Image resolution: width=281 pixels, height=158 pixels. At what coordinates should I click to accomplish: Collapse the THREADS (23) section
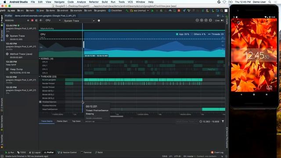[x=40, y=76]
